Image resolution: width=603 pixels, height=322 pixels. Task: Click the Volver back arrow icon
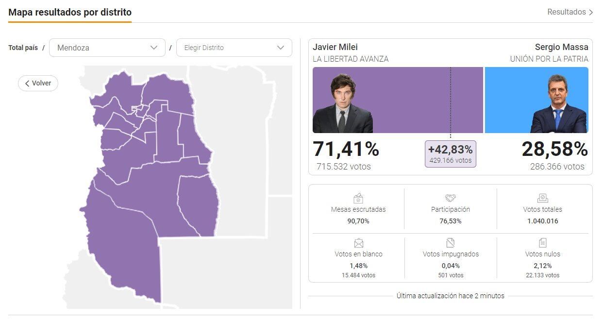coord(28,84)
